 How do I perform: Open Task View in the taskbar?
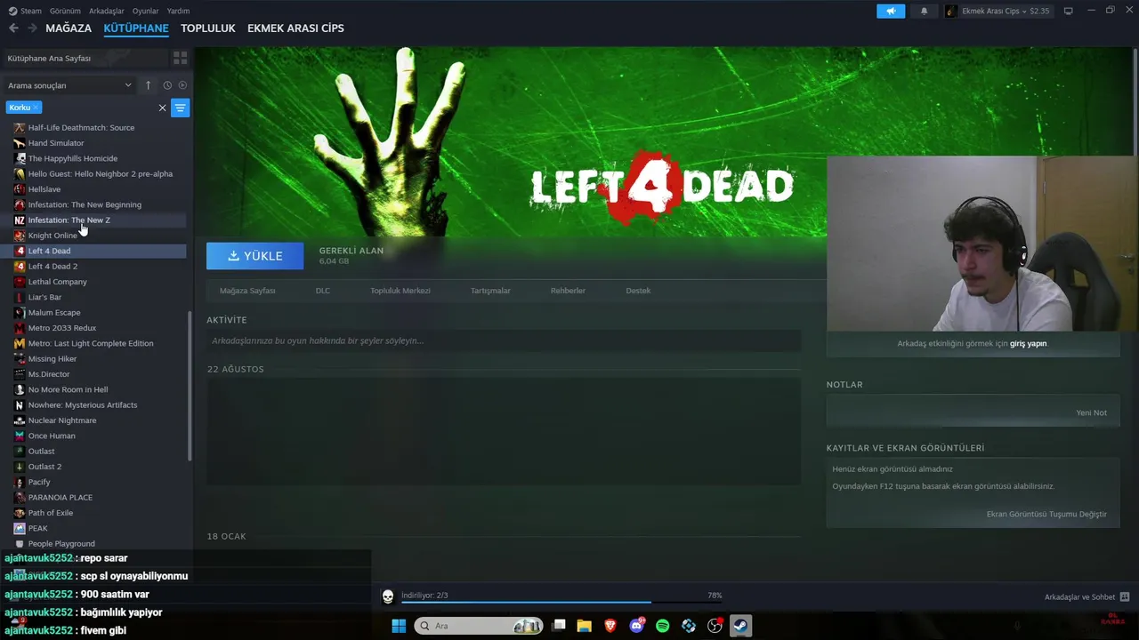(559, 626)
